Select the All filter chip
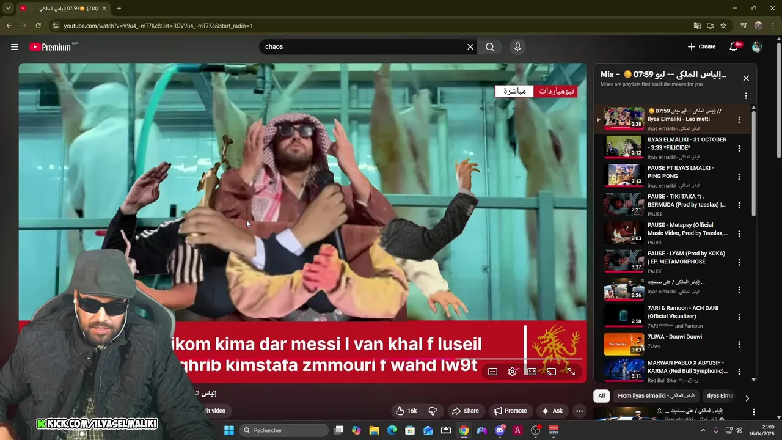The image size is (782, 440). coord(601,396)
